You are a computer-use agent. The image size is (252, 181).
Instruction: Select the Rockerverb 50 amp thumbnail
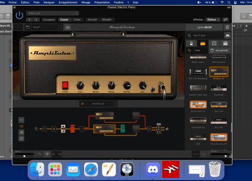[198, 105]
